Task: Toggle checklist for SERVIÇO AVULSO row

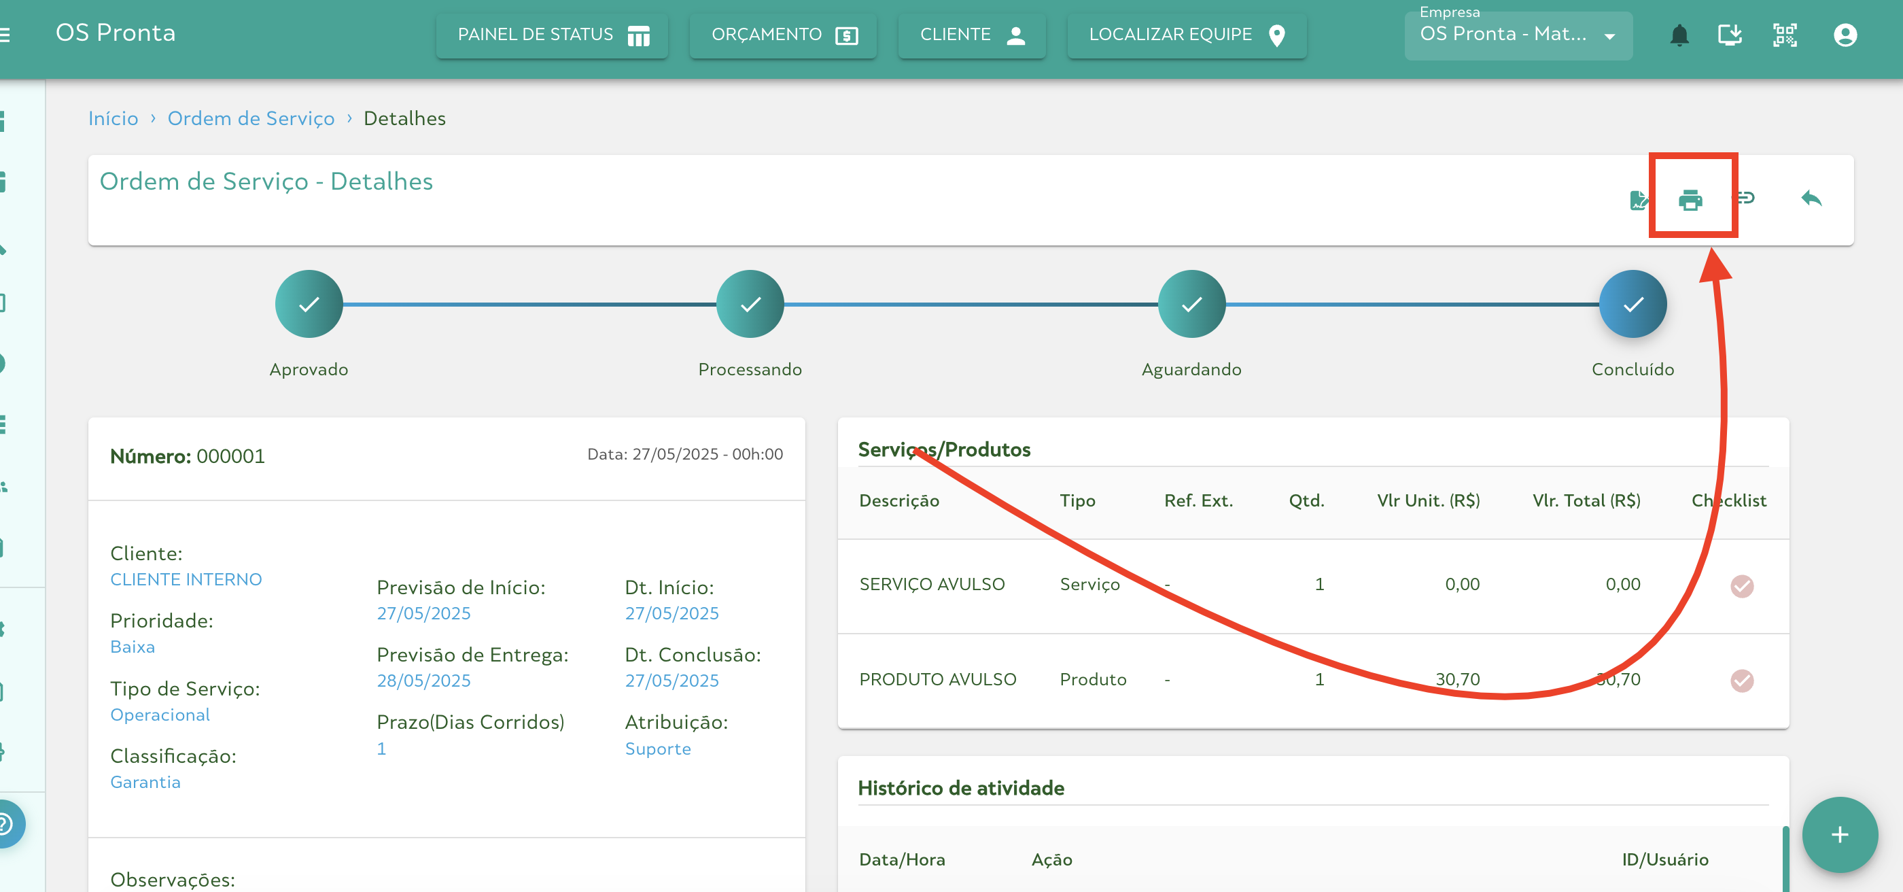Action: [1741, 585]
